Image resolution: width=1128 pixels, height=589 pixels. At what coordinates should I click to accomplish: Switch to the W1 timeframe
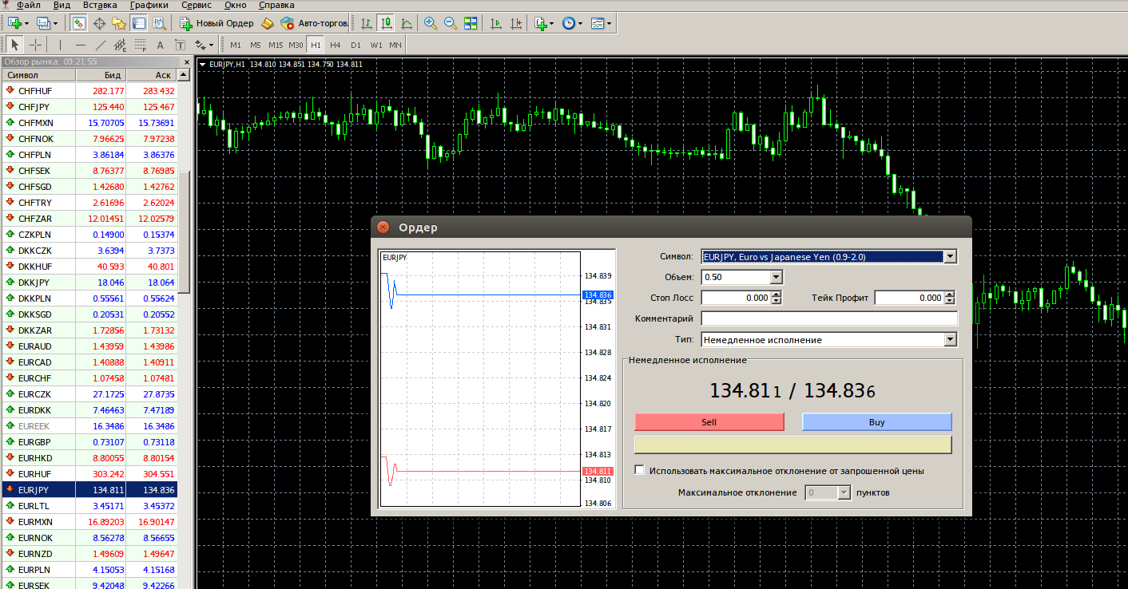tap(375, 45)
